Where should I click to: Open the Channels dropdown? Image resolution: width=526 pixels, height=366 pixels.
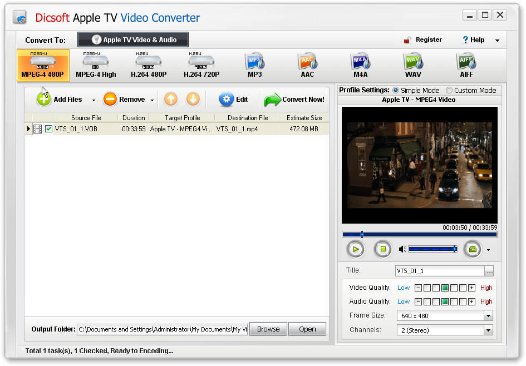488,330
